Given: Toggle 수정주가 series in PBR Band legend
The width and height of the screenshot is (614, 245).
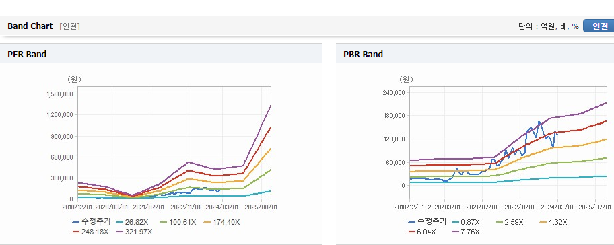Looking at the screenshot, I should (428, 222).
